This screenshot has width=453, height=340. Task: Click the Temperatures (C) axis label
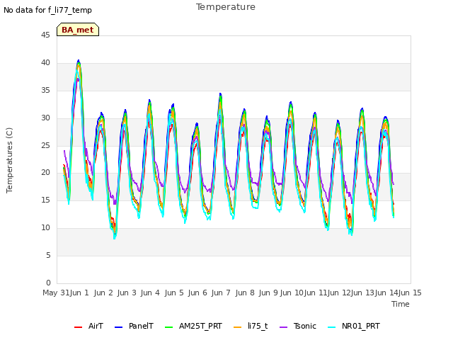[x=9, y=160]
